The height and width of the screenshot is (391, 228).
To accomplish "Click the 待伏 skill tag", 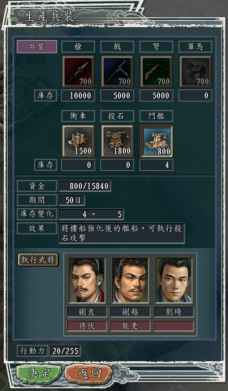I will point(87,326).
